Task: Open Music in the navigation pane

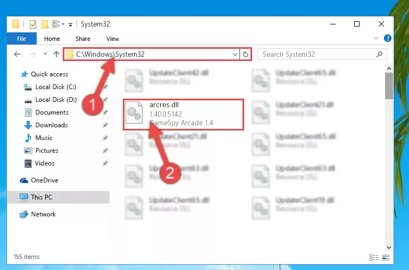Action: (44, 138)
